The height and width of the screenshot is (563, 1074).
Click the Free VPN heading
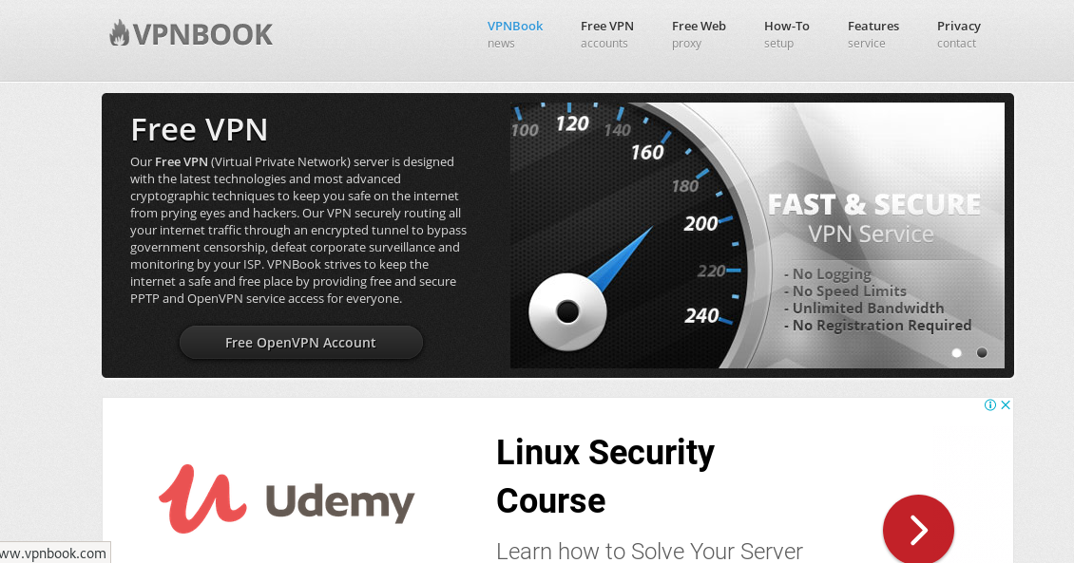(199, 129)
